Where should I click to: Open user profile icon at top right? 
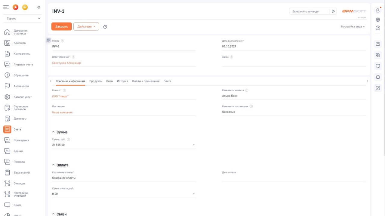tap(378, 10)
